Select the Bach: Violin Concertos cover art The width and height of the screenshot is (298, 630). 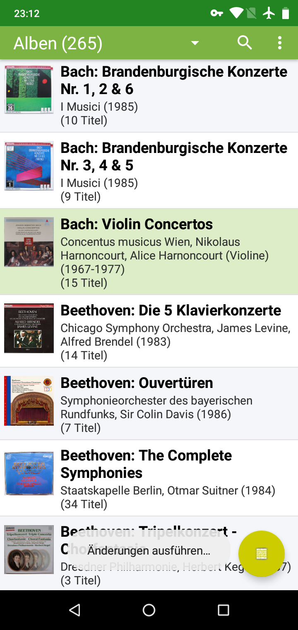click(29, 242)
